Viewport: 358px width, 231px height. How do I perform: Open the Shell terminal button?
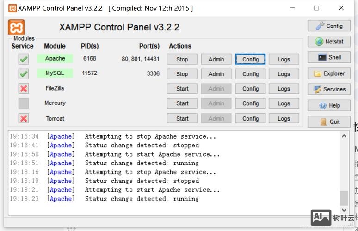(329, 57)
